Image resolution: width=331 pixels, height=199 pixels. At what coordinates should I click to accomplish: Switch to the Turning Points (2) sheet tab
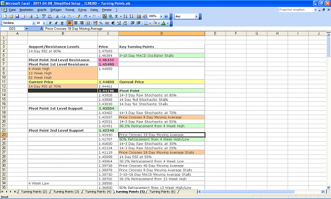(34, 192)
